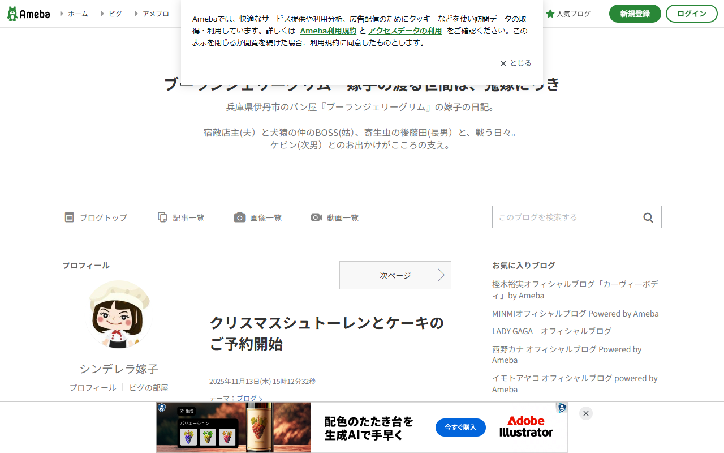The image size is (724, 453).
Task: Click the wine bottle ad image
Action: click(x=259, y=428)
